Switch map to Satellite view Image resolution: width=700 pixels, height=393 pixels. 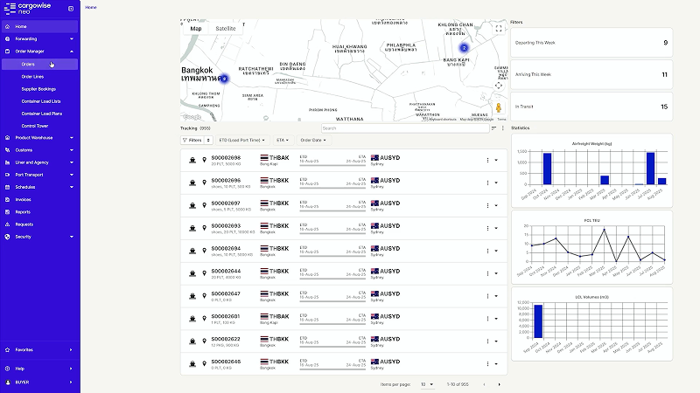pyautogui.click(x=226, y=29)
